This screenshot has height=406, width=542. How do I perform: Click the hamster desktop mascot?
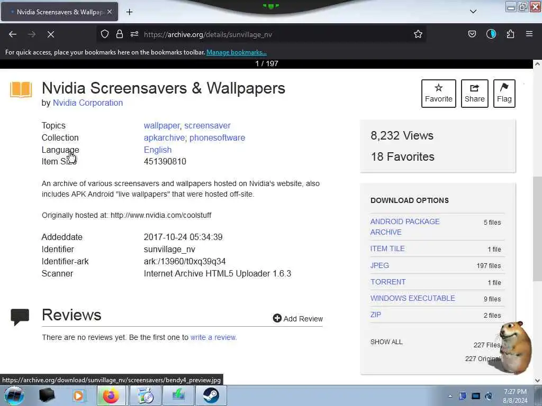pyautogui.click(x=514, y=348)
